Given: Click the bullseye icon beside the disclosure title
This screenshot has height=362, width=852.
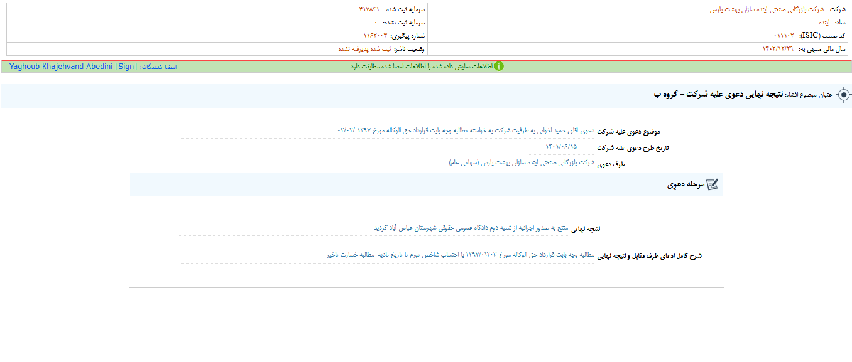Looking at the screenshot, I should [844, 95].
